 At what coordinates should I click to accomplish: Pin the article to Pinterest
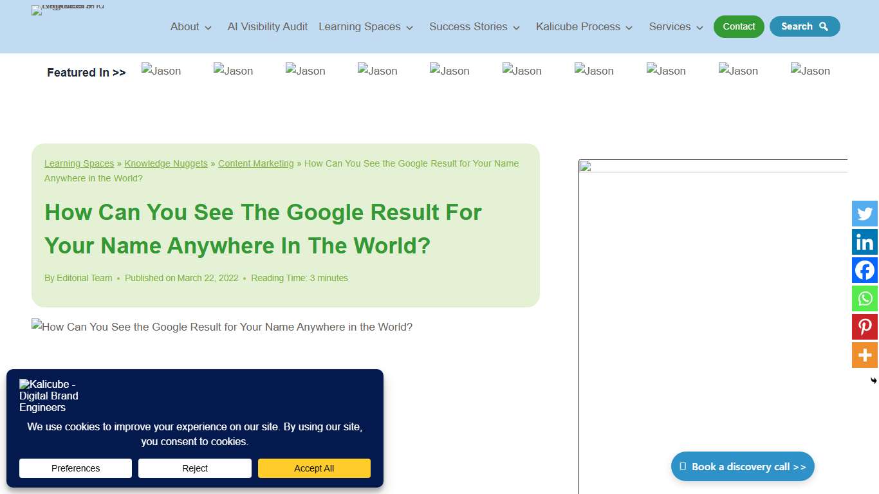click(x=864, y=327)
